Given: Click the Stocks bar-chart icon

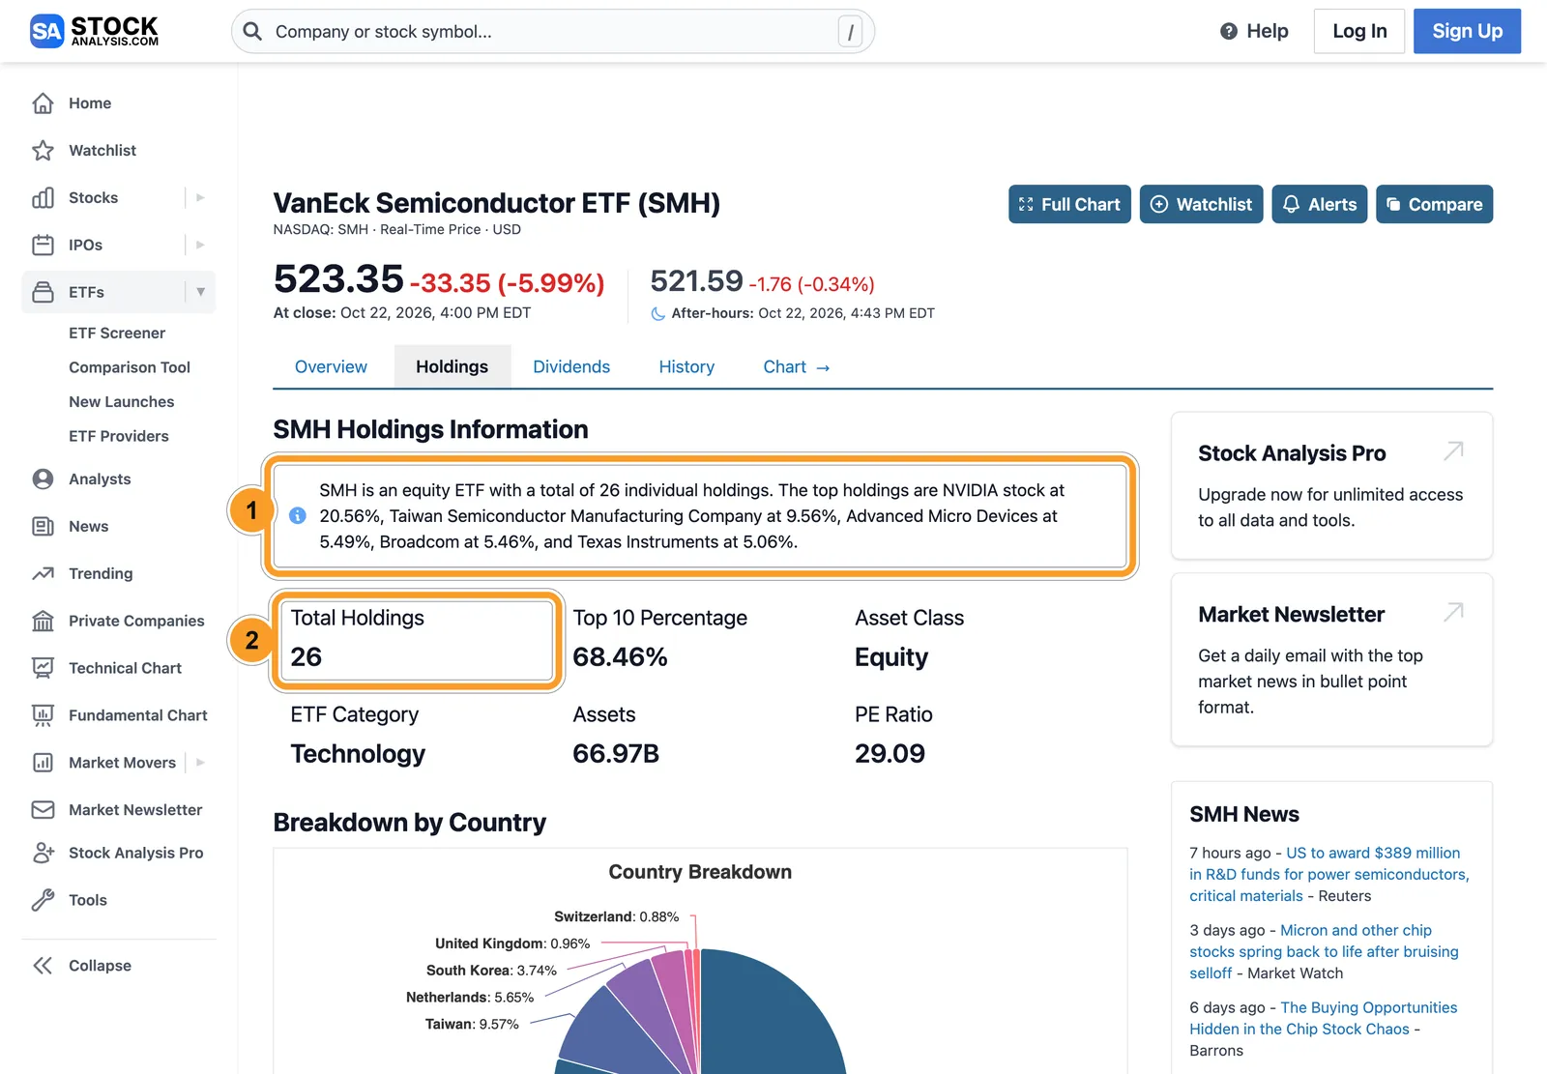Looking at the screenshot, I should tap(43, 198).
